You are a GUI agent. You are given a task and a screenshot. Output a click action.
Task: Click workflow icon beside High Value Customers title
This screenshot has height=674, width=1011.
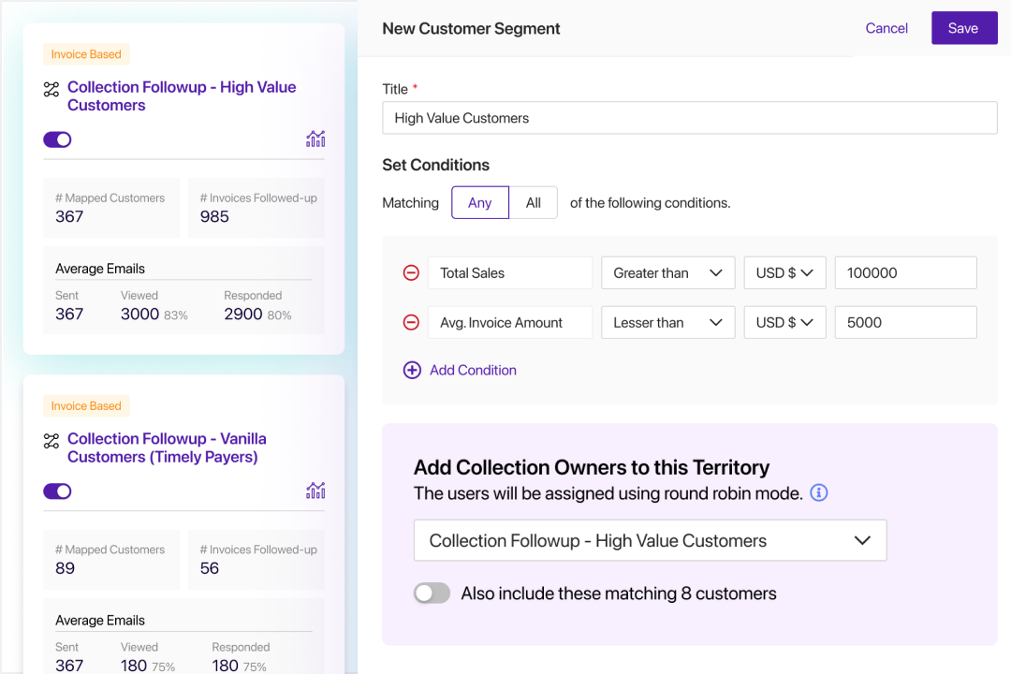51,90
